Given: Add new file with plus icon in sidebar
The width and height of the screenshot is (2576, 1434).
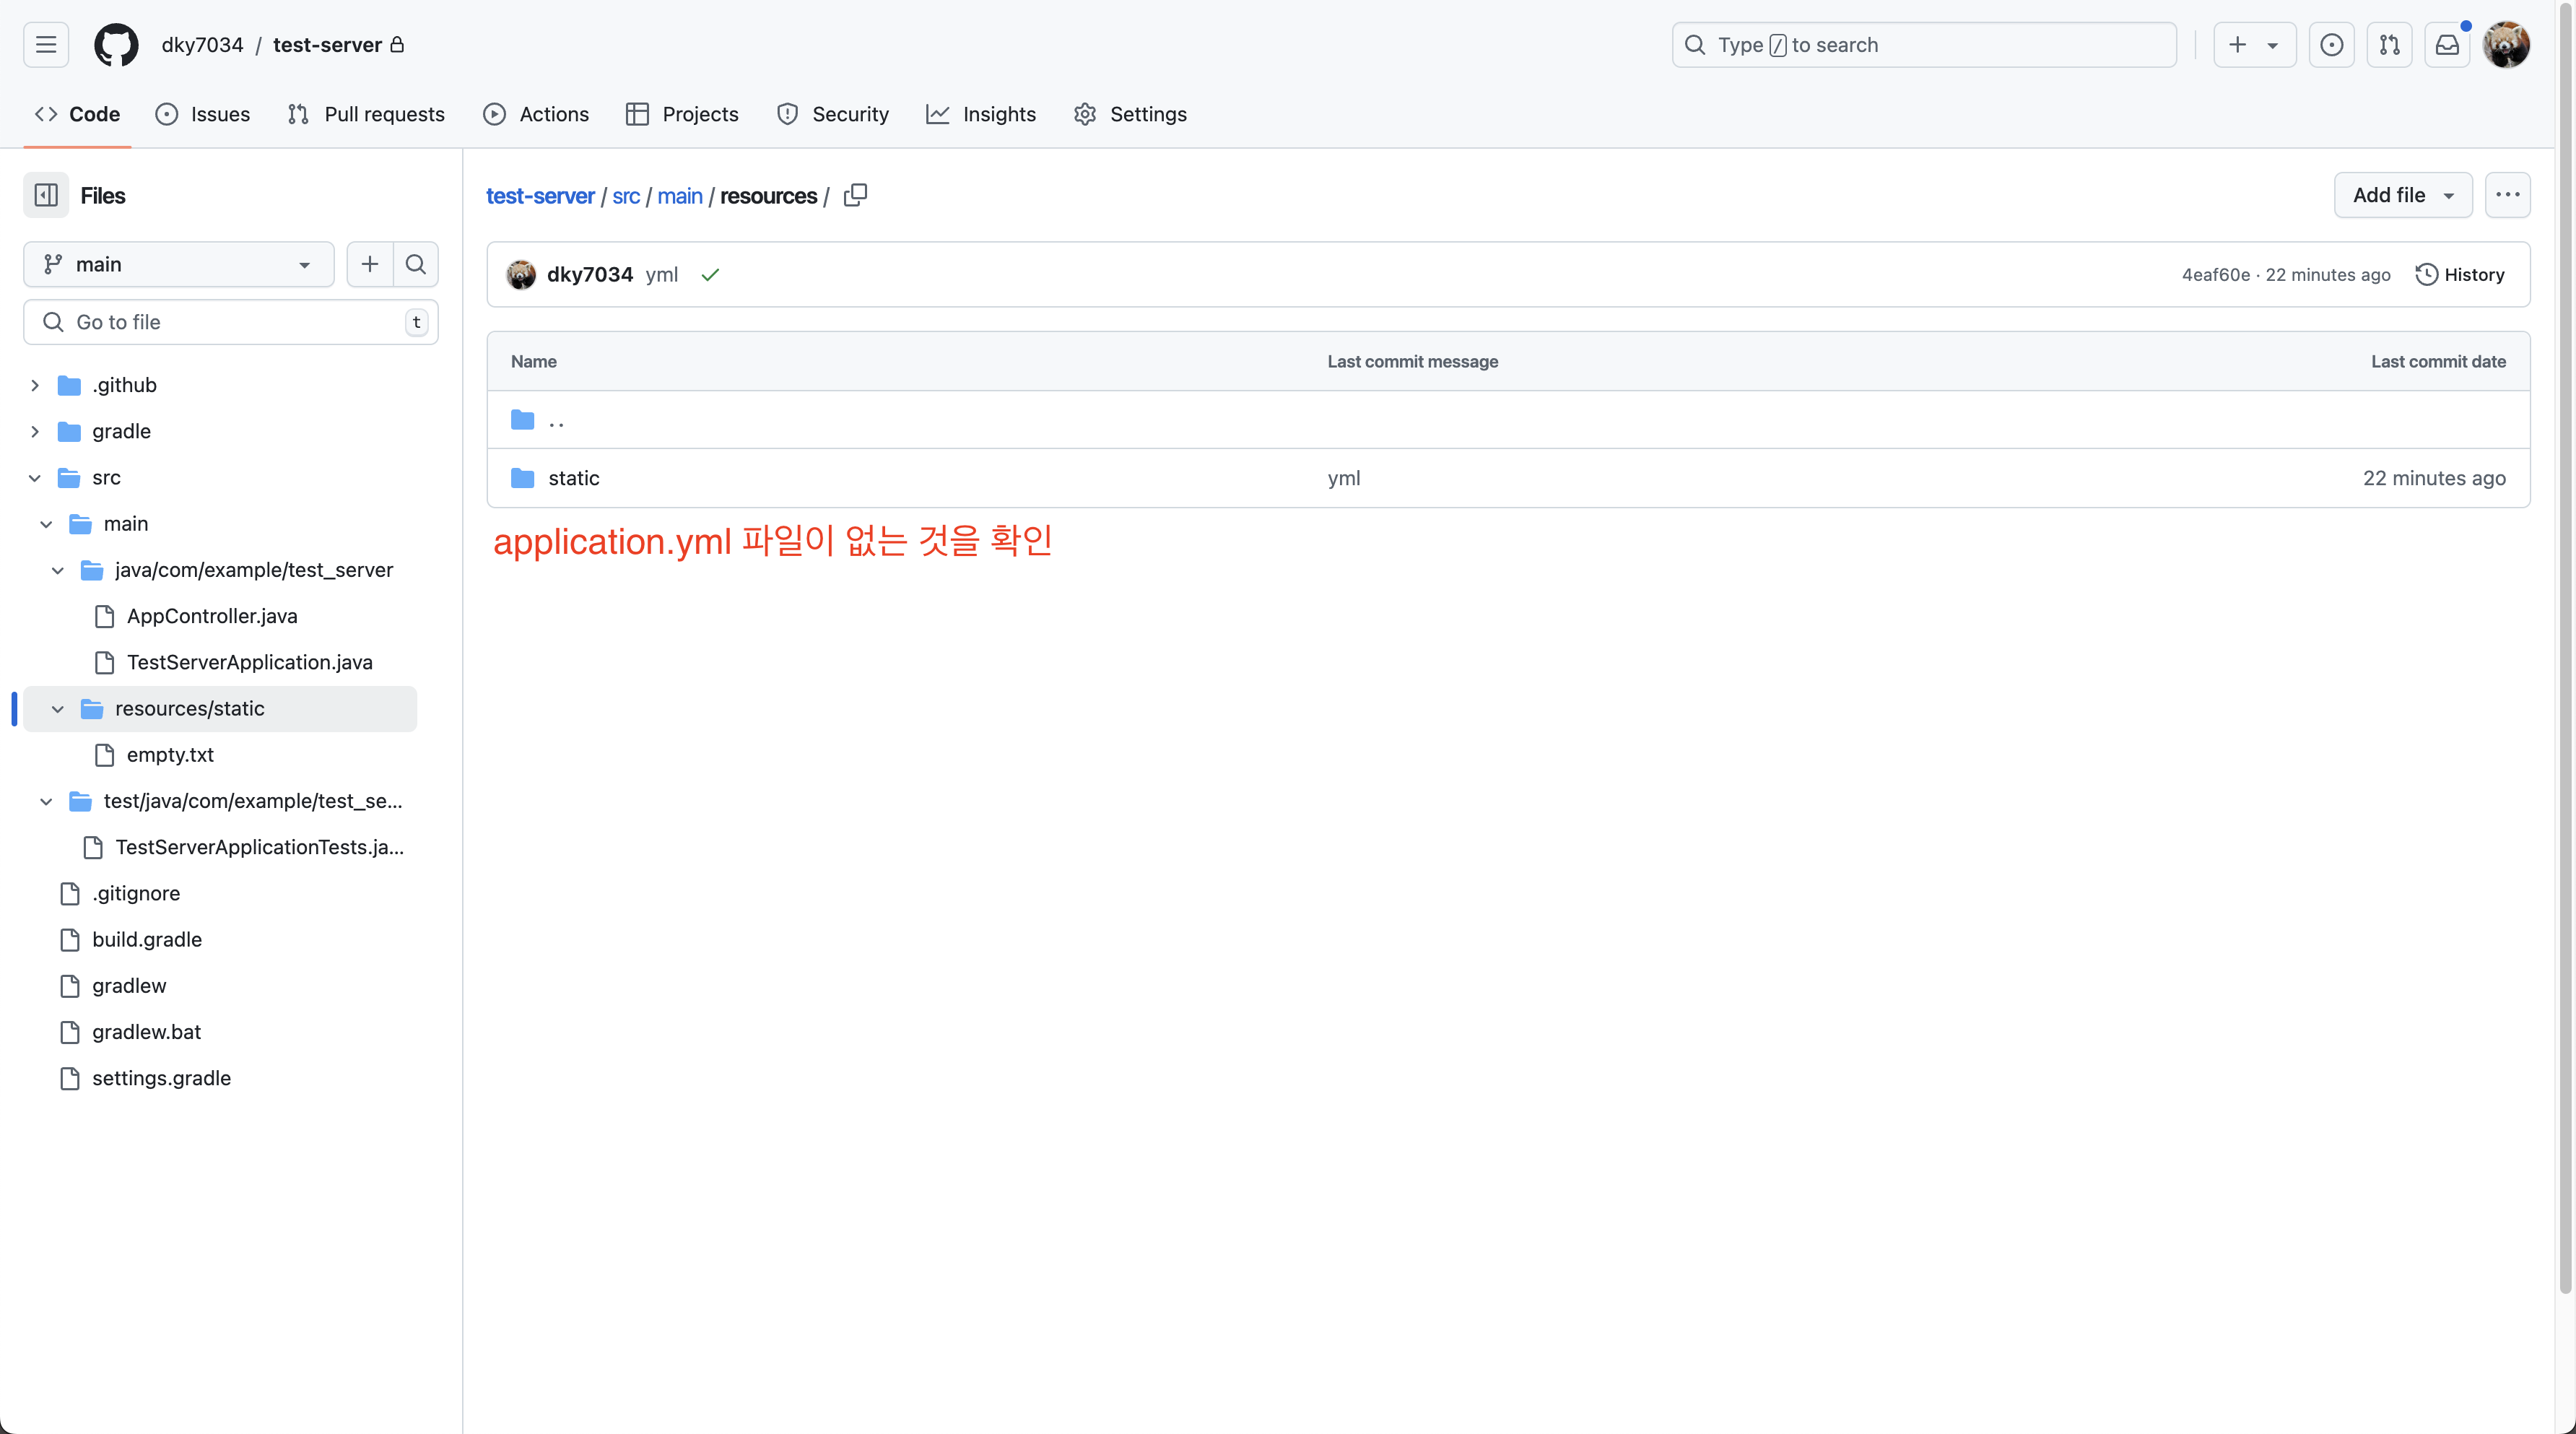Looking at the screenshot, I should coord(370,264).
